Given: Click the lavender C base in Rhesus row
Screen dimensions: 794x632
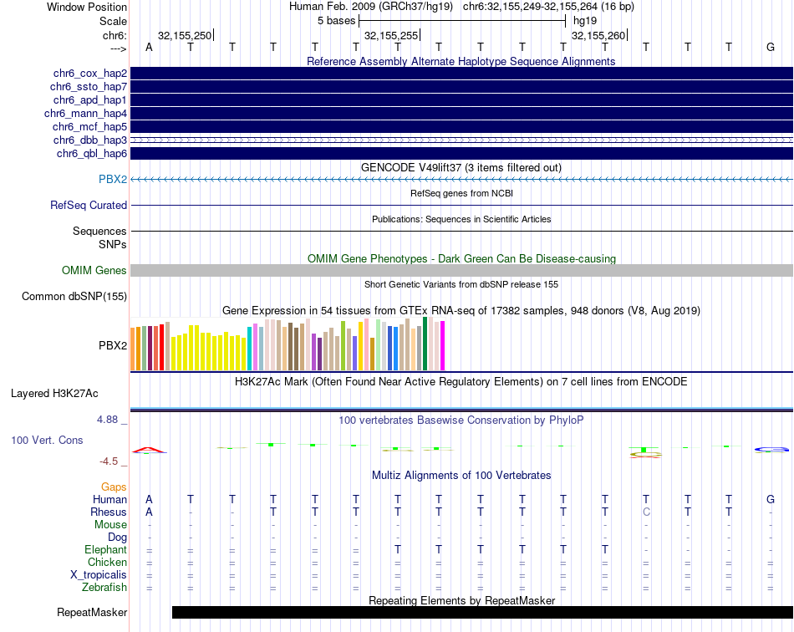Looking at the screenshot, I should coord(646,512).
